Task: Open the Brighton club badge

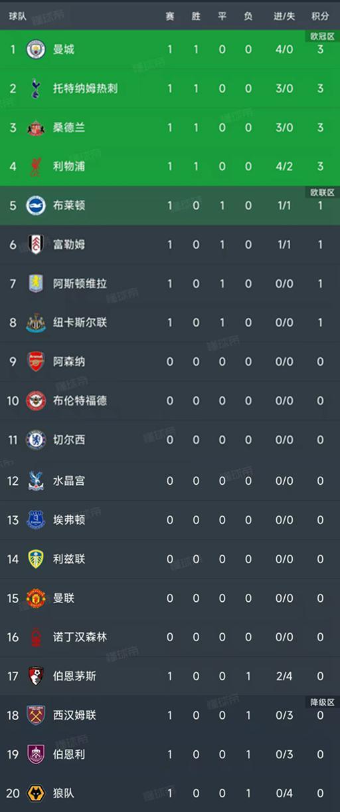Action: pos(35,205)
